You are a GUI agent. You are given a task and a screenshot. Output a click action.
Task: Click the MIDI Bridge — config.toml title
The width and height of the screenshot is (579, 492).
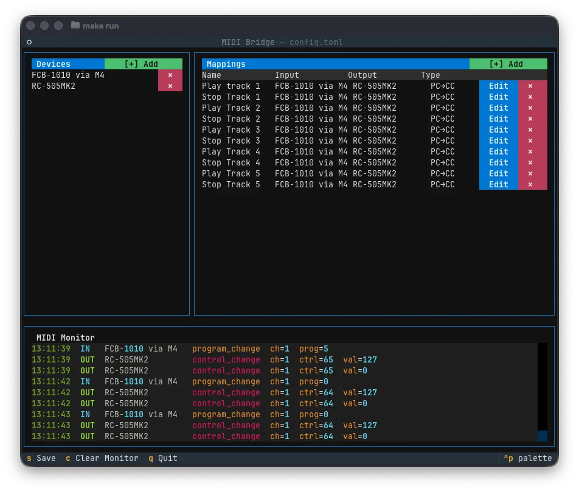click(x=282, y=42)
